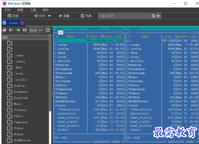Select the .dbus folder in sidebar
Image resolution: width=199 pixels, height=144 pixels.
coord(18,68)
